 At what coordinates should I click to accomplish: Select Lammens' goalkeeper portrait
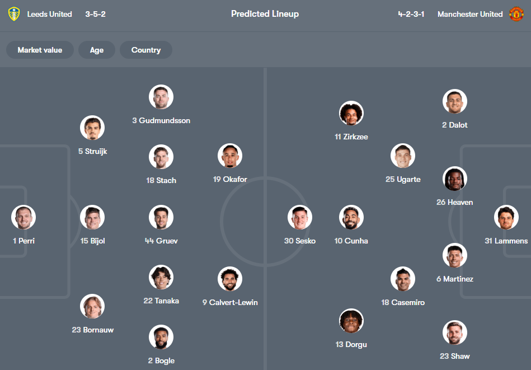506,217
